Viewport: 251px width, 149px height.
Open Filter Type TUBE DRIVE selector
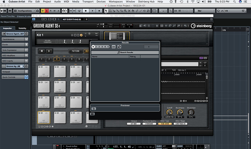pos(165,124)
